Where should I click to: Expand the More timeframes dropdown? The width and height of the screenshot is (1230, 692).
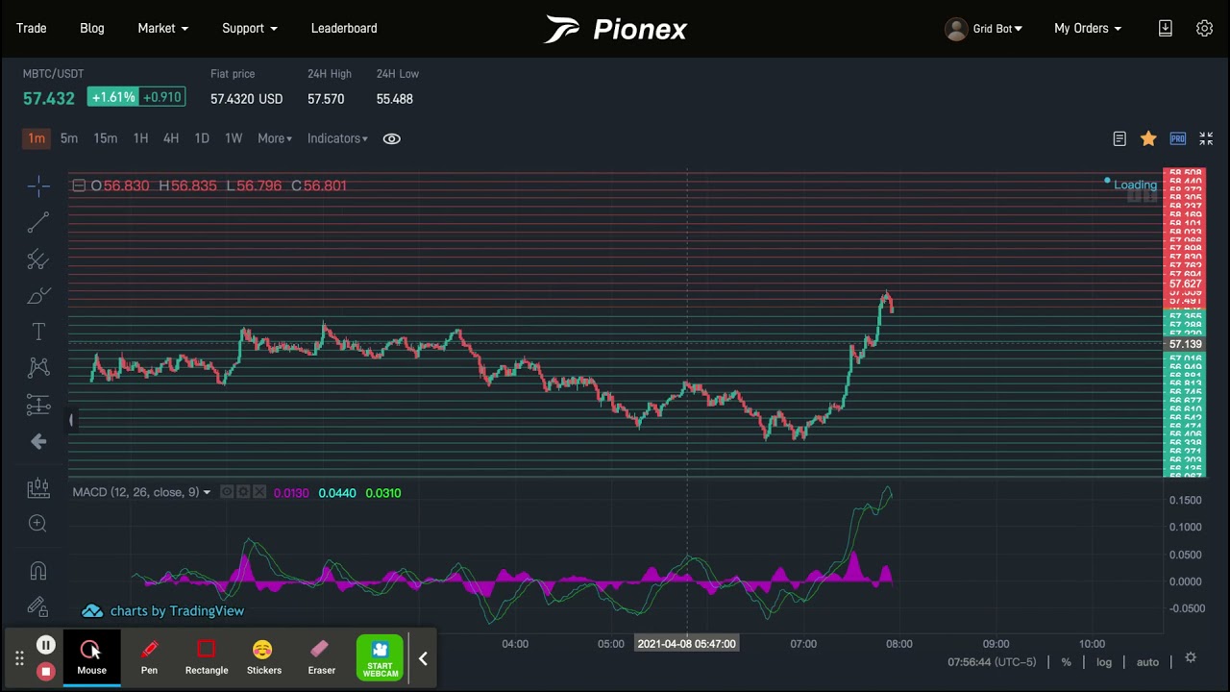(x=275, y=138)
